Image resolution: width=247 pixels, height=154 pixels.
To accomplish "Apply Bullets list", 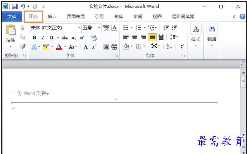I will [126, 28].
